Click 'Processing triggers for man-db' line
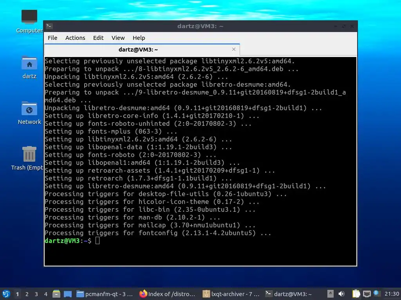 (132, 217)
